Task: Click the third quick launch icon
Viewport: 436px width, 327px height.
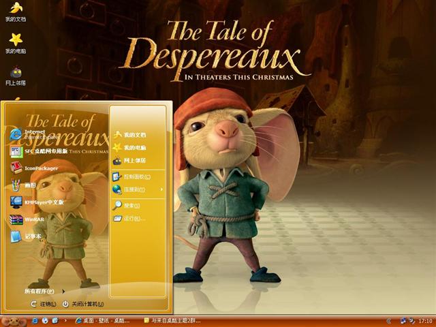Action: (x=55, y=321)
